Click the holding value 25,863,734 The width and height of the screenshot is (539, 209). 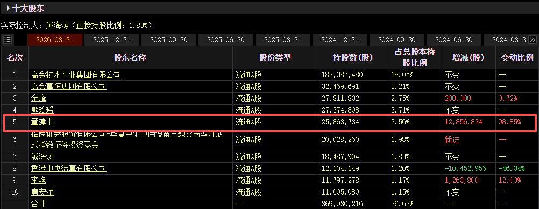[x=341, y=122]
